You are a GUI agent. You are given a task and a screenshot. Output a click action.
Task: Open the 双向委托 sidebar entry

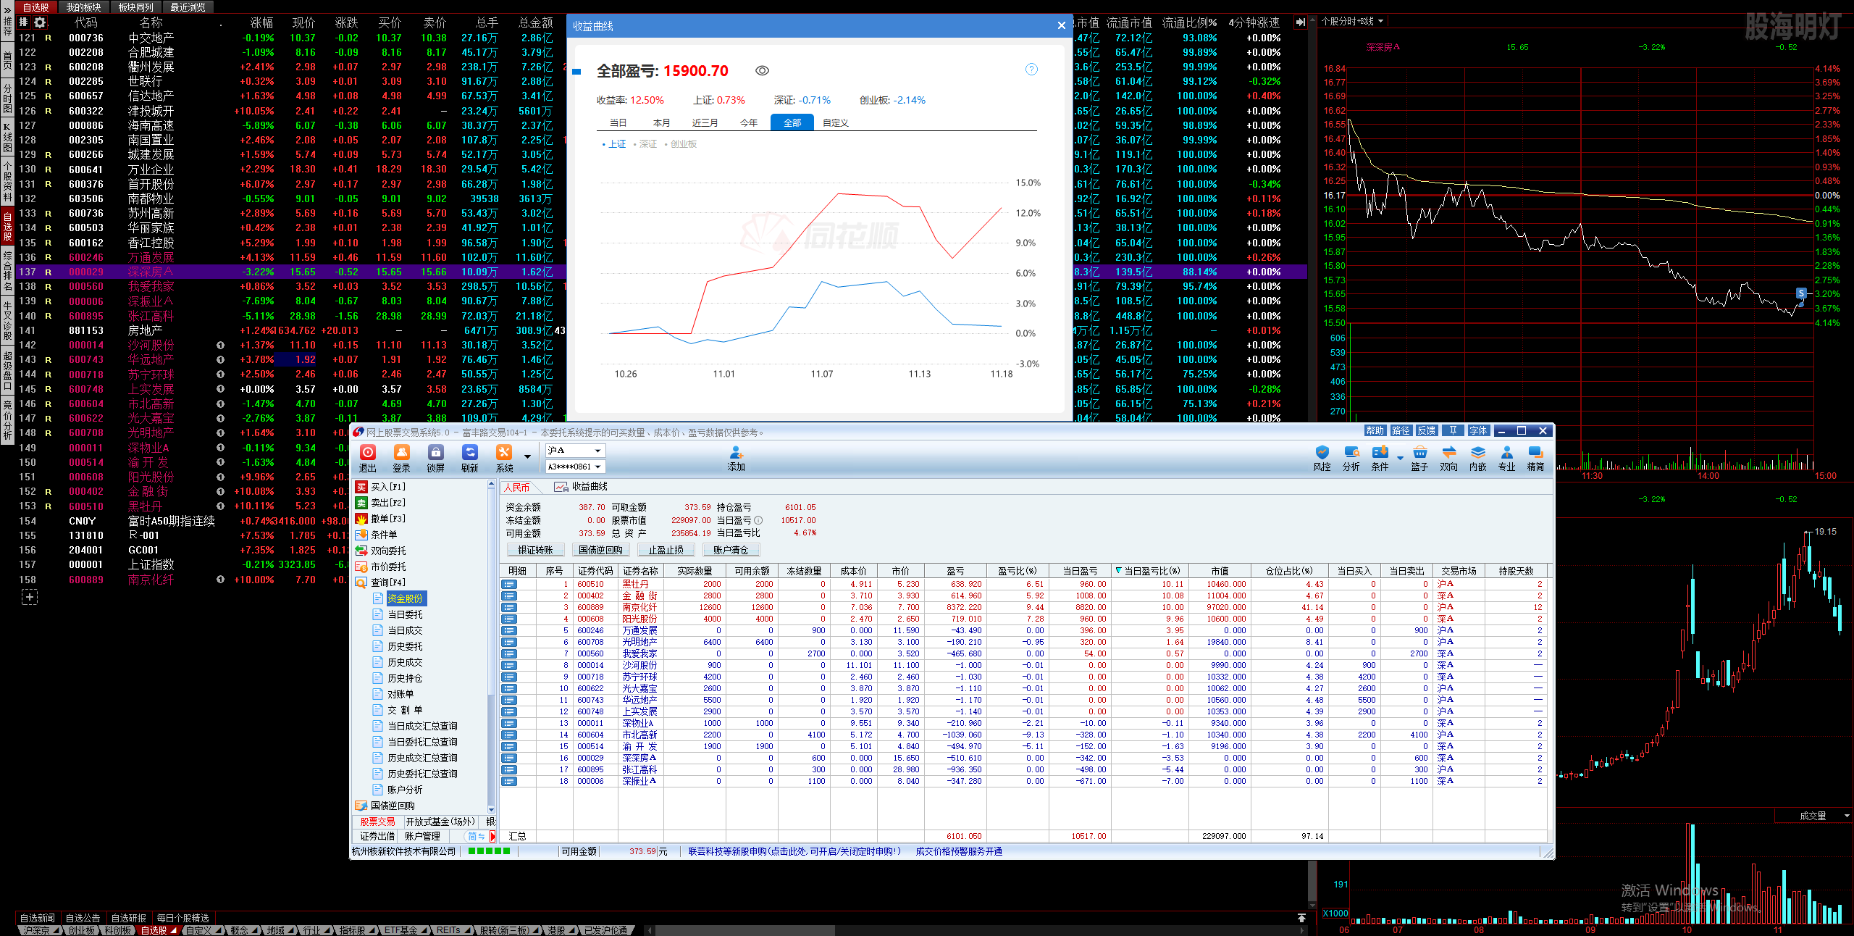click(x=381, y=551)
